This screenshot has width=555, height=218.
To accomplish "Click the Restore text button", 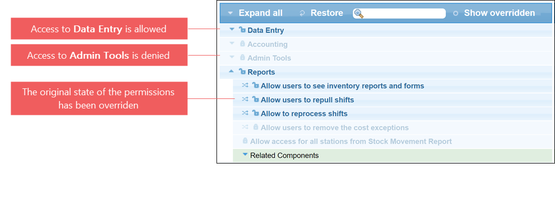I will click(327, 13).
